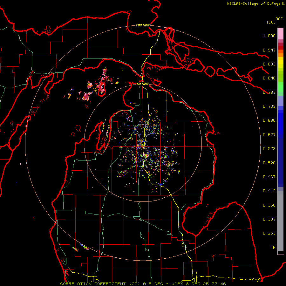Click the 0.893 legend value
The height and width of the screenshot is (286, 286).
click(269, 64)
